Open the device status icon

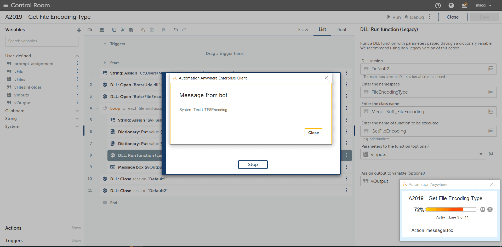click(464, 5)
